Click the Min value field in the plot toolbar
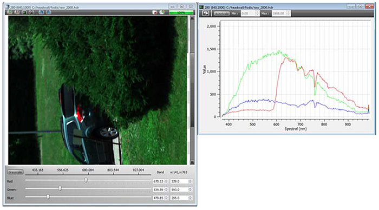 point(250,14)
